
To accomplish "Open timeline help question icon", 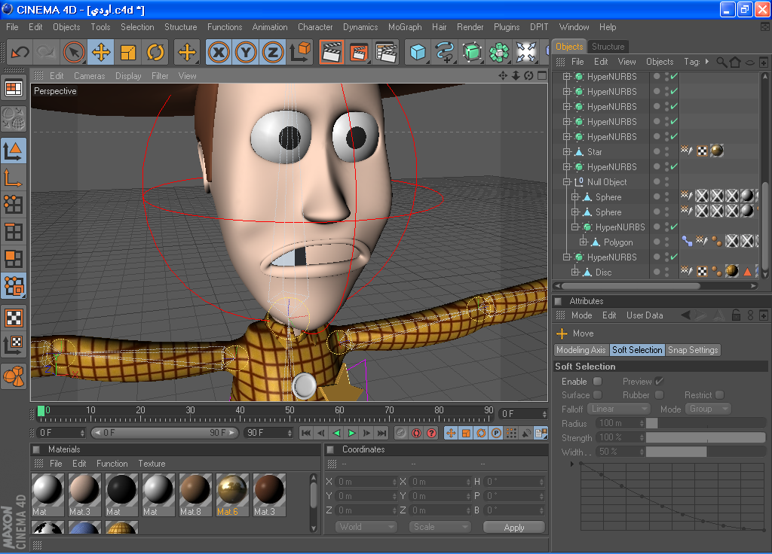I will pyautogui.click(x=432, y=433).
